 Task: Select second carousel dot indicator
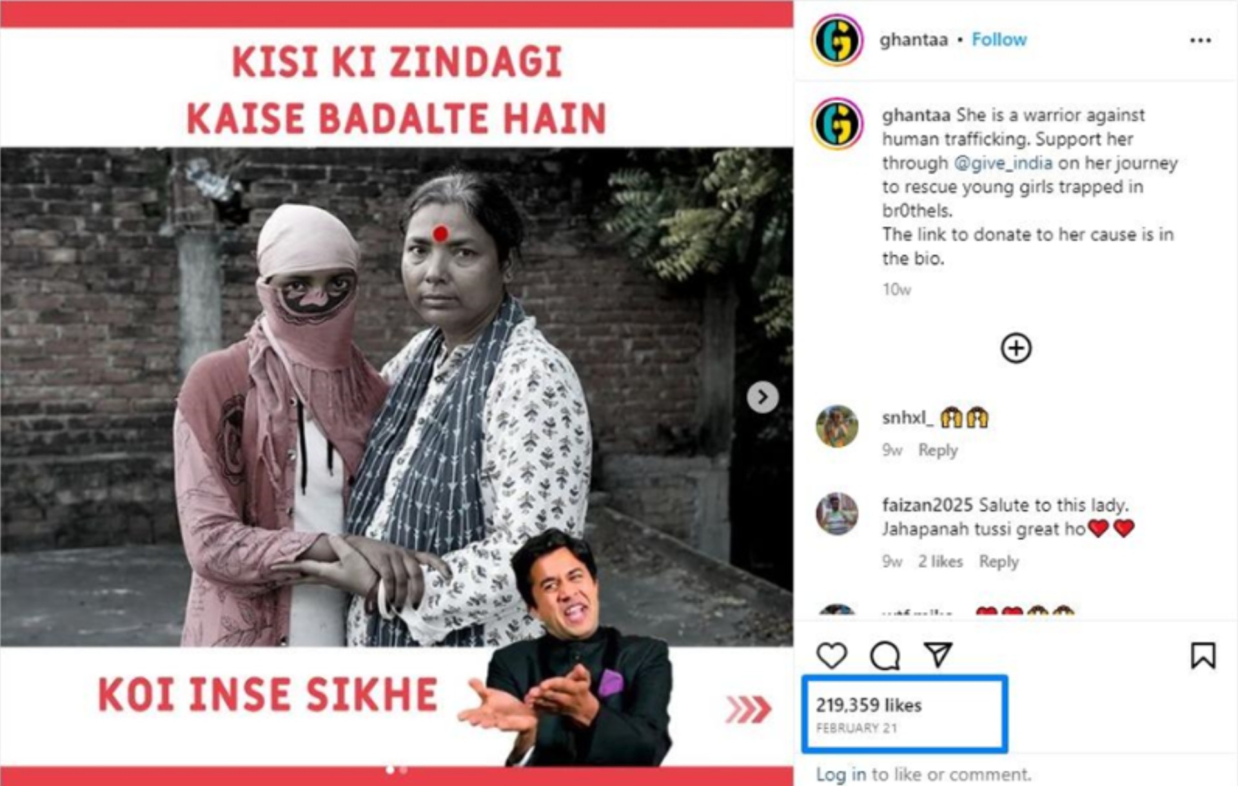pyautogui.click(x=404, y=769)
